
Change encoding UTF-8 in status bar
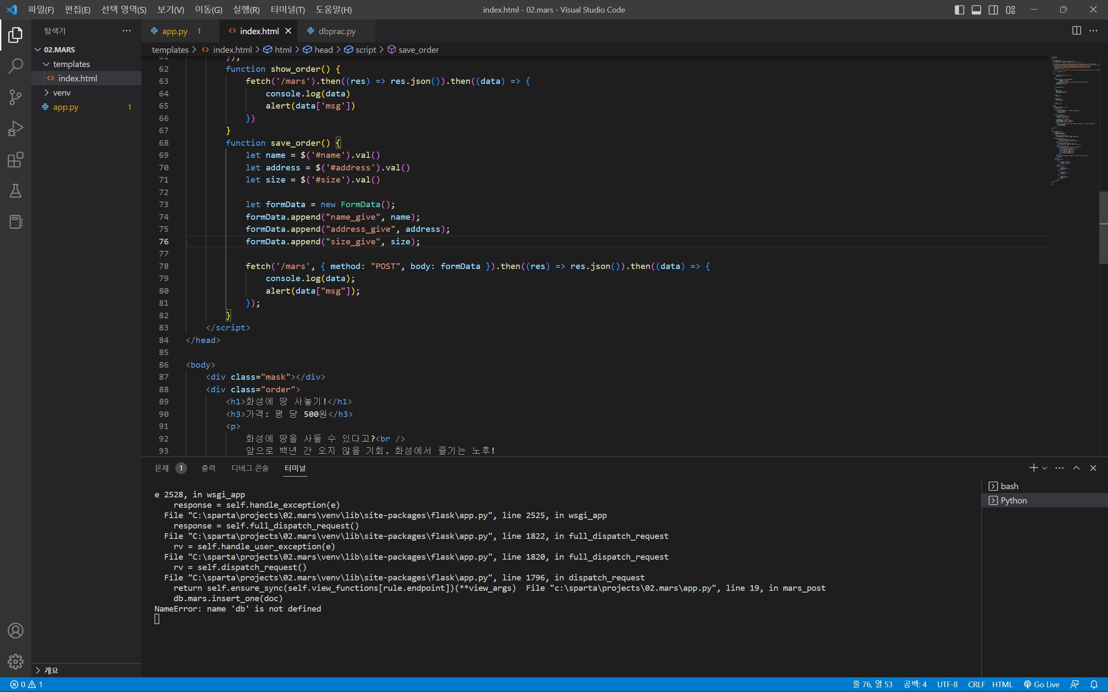(947, 684)
